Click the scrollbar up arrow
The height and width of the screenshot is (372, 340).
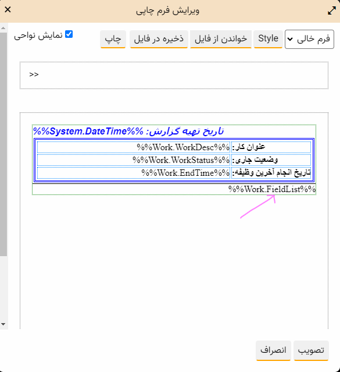(x=3, y=28)
